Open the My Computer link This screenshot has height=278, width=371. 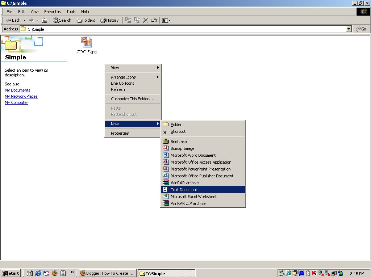point(16,102)
